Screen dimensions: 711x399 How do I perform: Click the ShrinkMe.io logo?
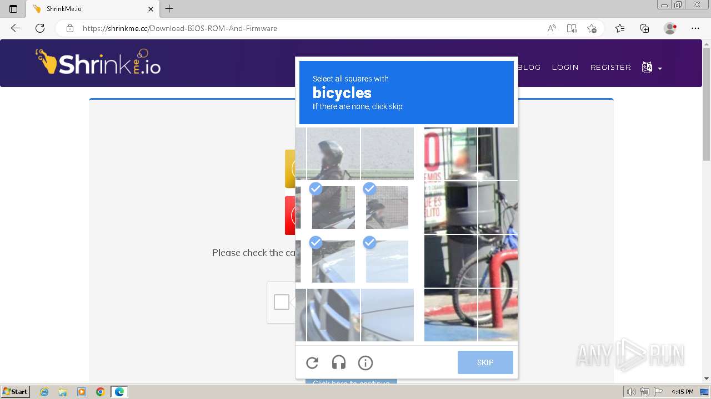coord(98,62)
